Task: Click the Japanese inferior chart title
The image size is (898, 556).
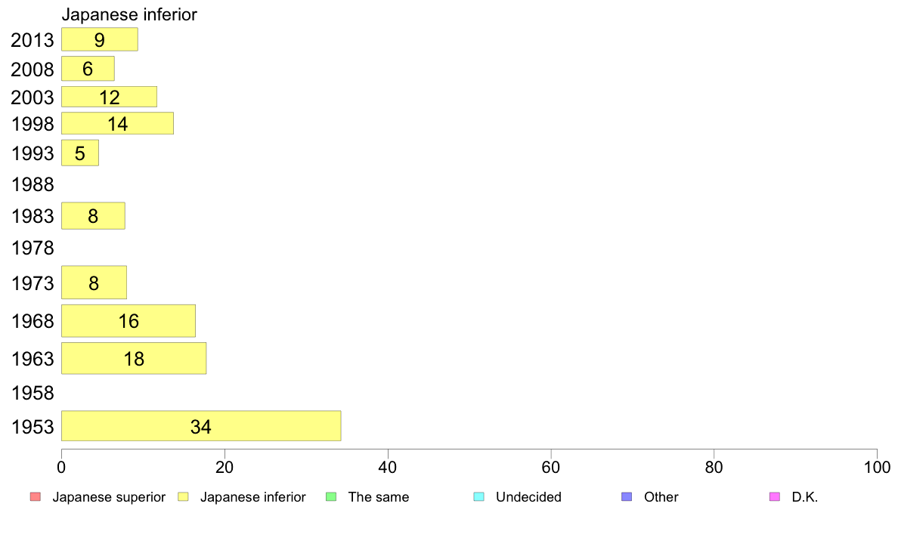Action: click(x=129, y=14)
